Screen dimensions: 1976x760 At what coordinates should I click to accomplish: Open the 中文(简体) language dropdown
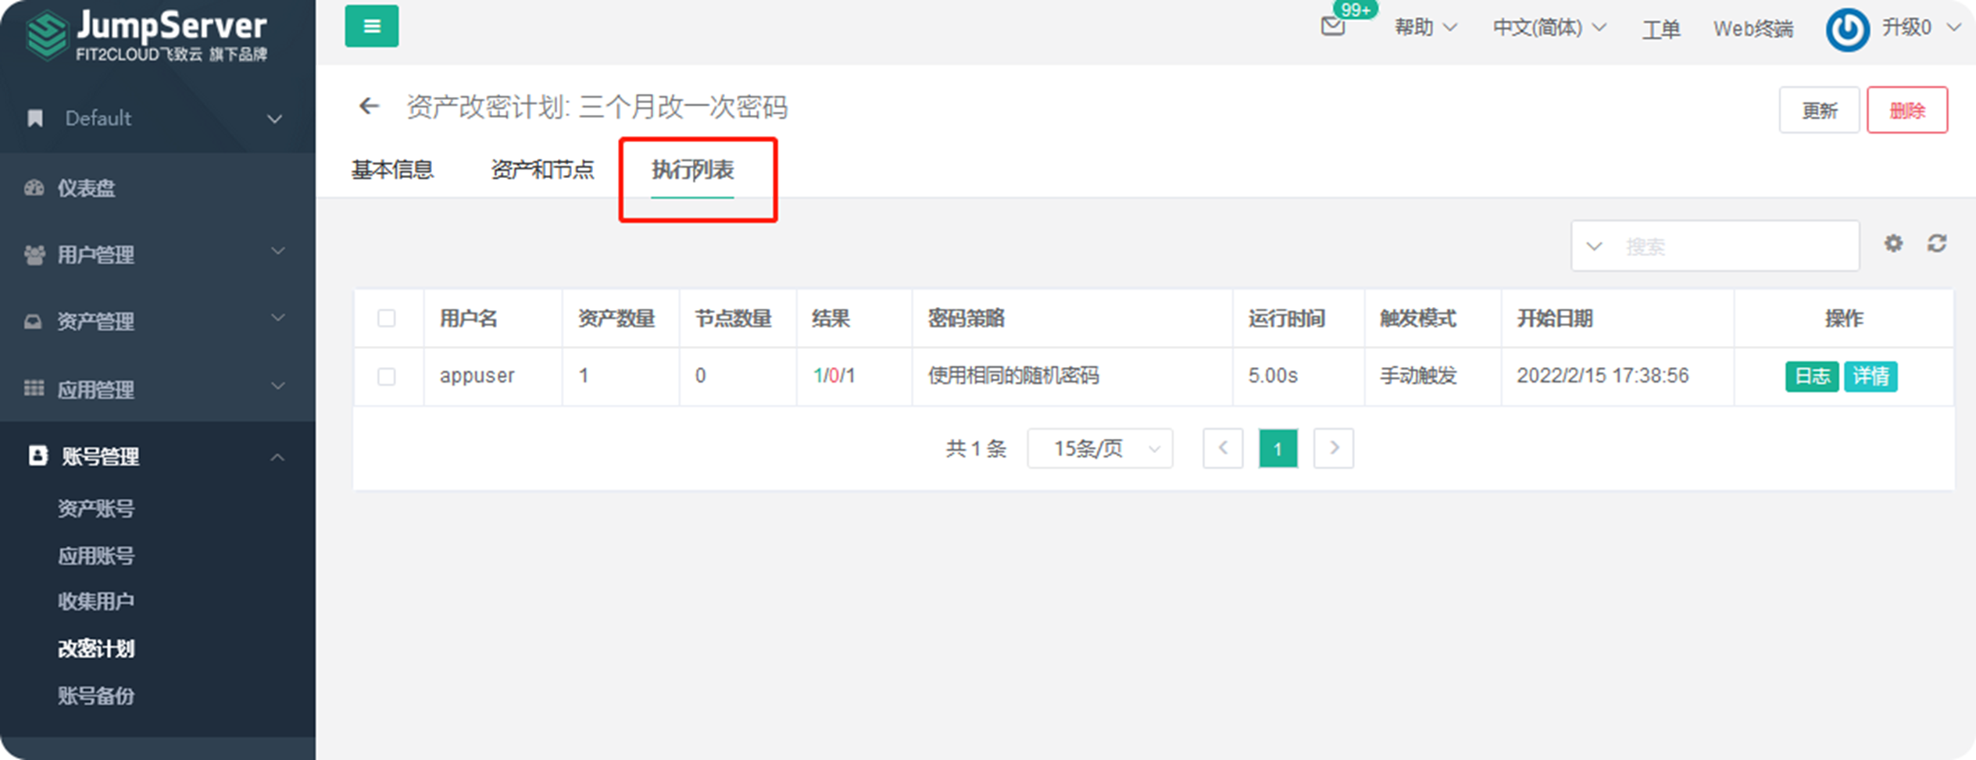[x=1543, y=27]
